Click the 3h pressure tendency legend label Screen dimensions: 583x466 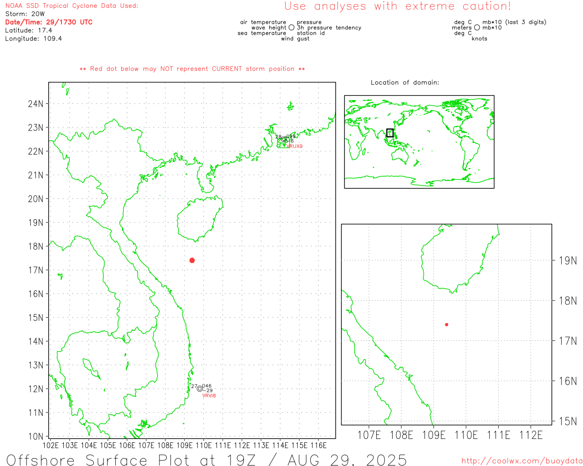click(329, 28)
